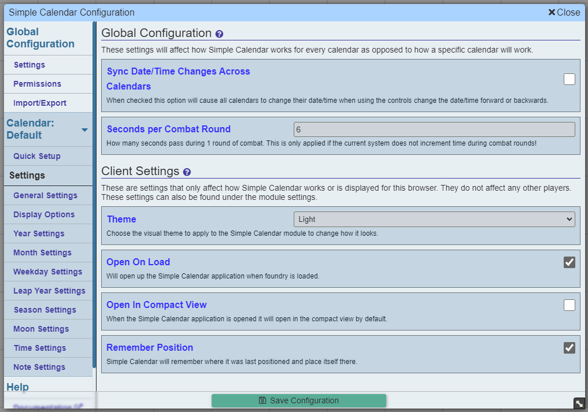Click the resize icon in window corner
588x412 pixels.
(x=579, y=404)
